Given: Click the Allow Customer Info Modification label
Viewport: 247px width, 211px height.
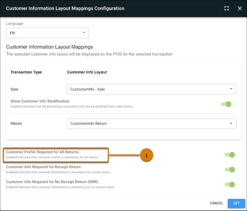Looking at the screenshot, I should (40, 101).
